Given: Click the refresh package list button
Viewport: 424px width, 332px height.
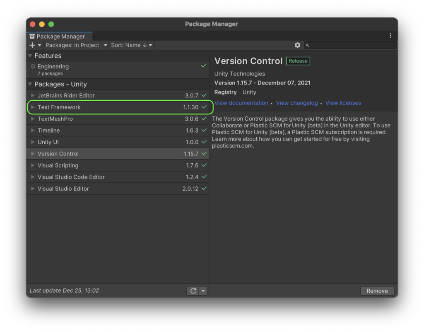Looking at the screenshot, I should [x=193, y=291].
